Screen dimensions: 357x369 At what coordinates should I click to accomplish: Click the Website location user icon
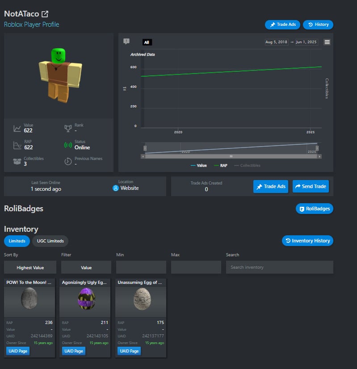pos(115,188)
